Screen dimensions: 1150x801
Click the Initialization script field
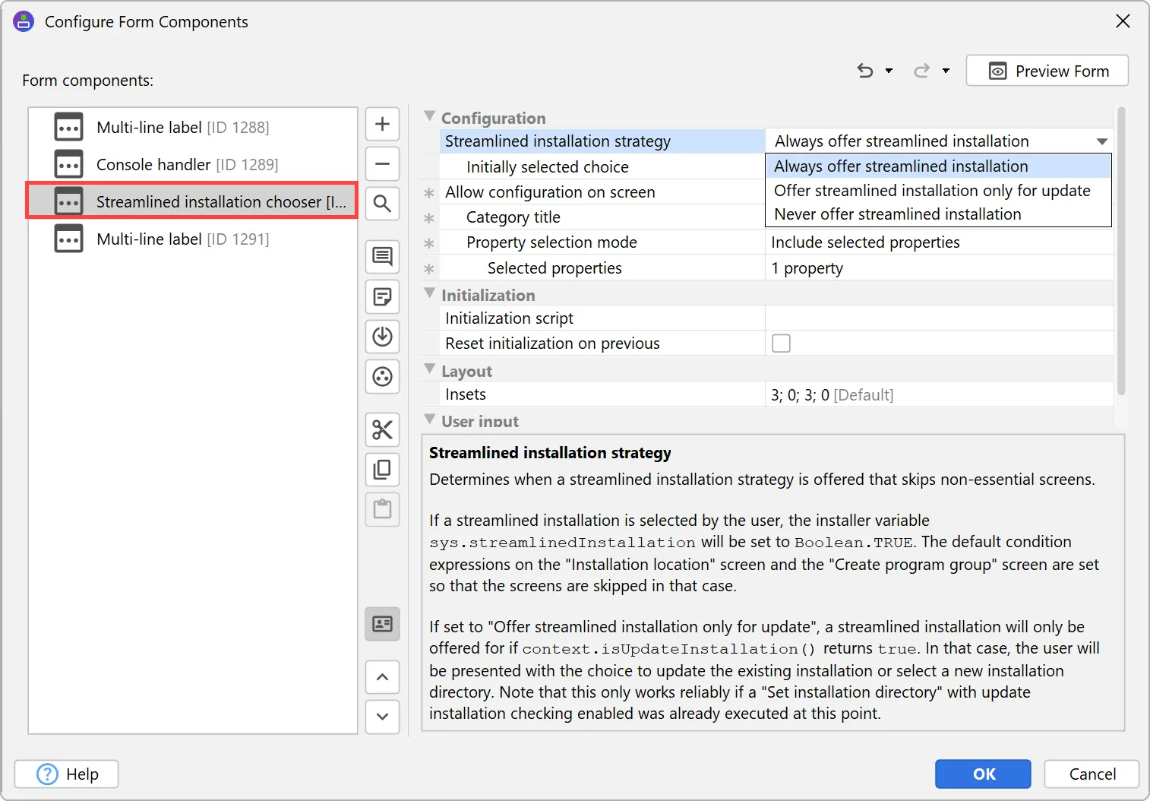coord(938,318)
